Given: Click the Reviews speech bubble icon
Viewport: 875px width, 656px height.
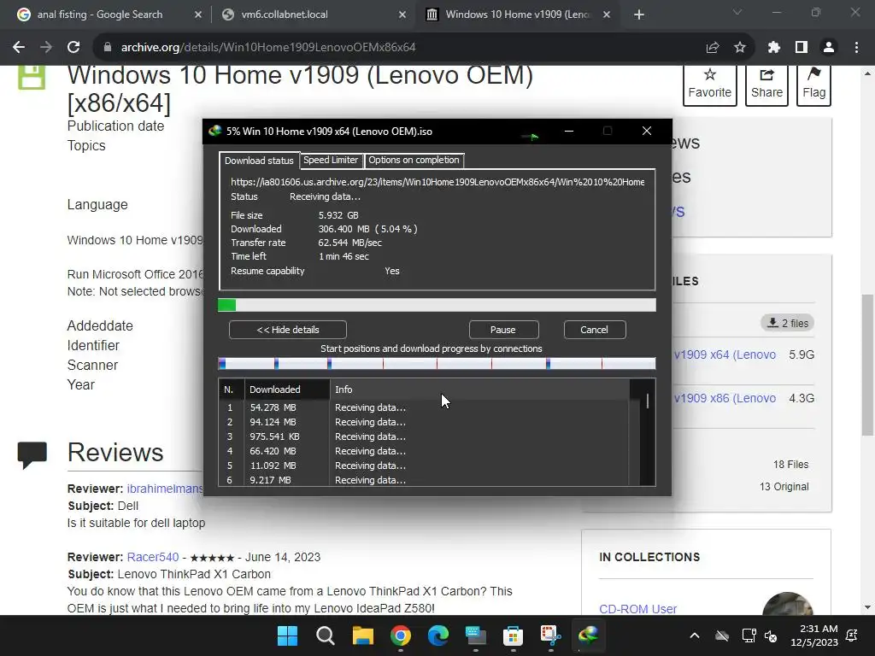Looking at the screenshot, I should [x=32, y=454].
